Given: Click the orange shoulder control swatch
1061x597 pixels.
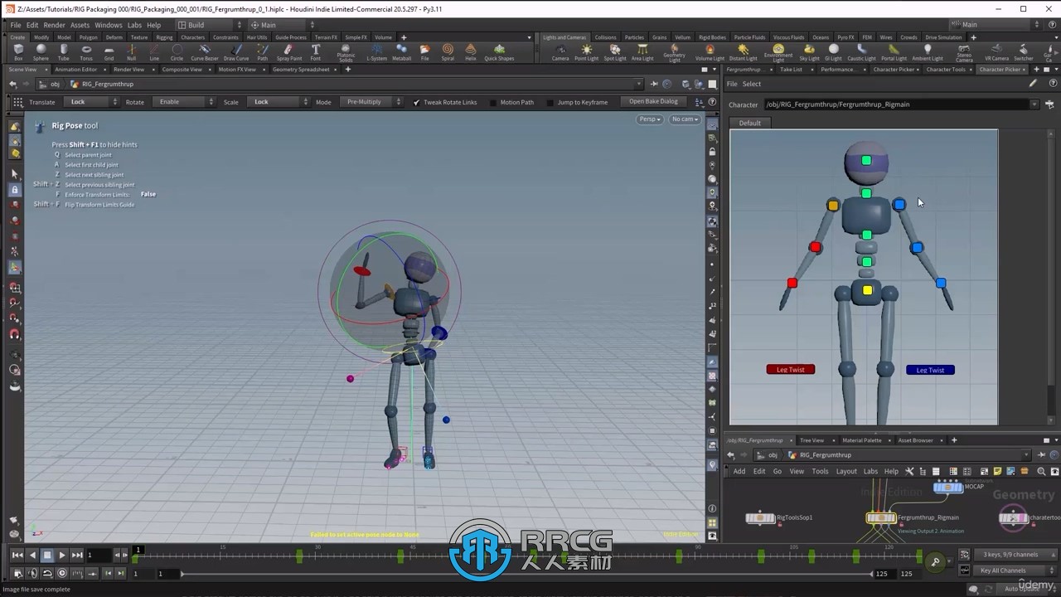Looking at the screenshot, I should coord(833,205).
